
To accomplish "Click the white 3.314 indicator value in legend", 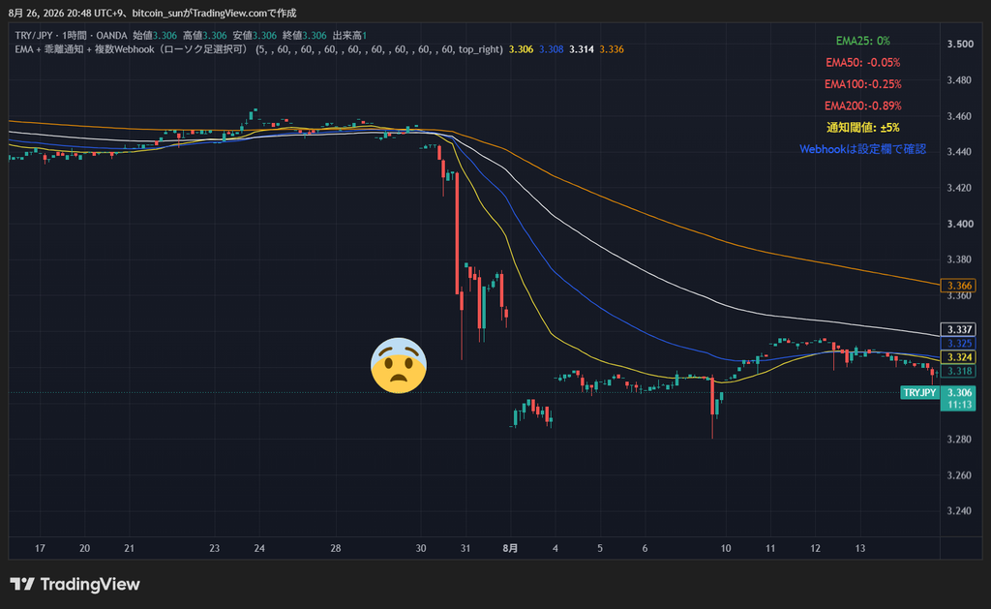I will [582, 49].
